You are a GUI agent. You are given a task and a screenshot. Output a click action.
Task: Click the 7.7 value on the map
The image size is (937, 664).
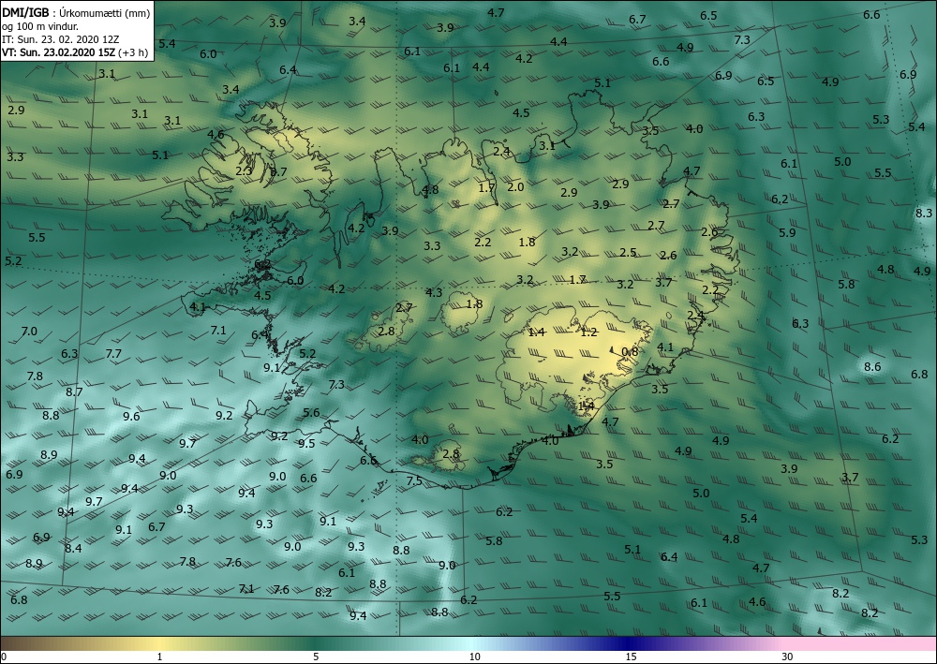(x=113, y=353)
